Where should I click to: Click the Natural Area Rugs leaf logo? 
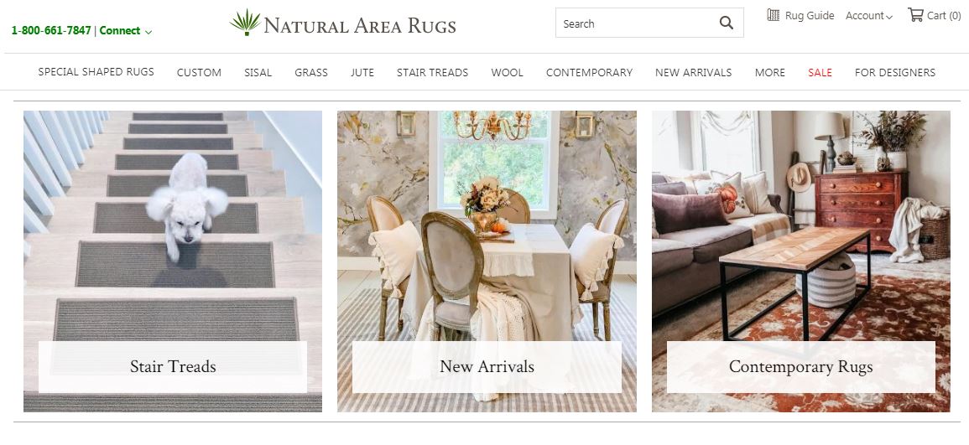click(x=245, y=23)
